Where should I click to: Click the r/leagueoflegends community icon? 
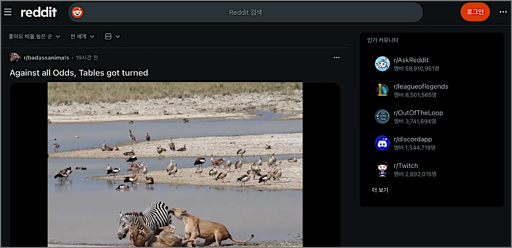[382, 90]
